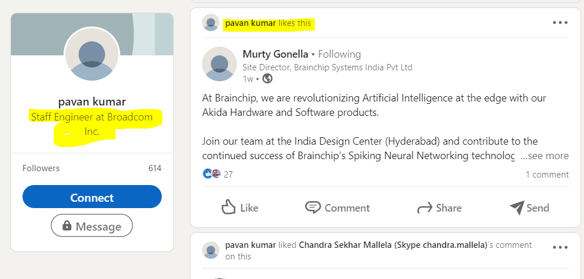Open Chandra Sekhar Mallela profile link
The image size is (584, 279).
(393, 245)
